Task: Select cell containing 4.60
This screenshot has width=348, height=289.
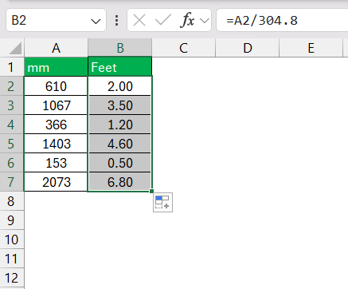Action: coord(120,144)
